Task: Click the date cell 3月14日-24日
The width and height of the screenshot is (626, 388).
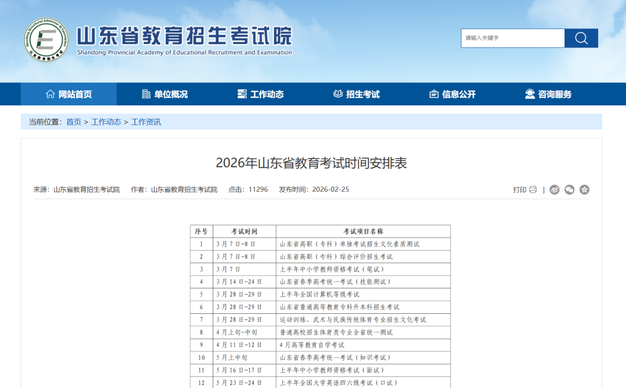Action: pyautogui.click(x=245, y=282)
